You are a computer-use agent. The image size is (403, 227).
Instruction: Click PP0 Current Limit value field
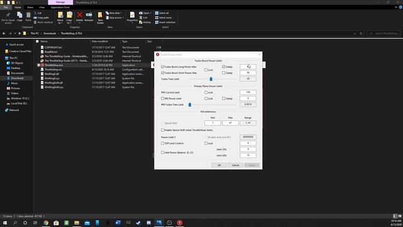[x=248, y=92]
